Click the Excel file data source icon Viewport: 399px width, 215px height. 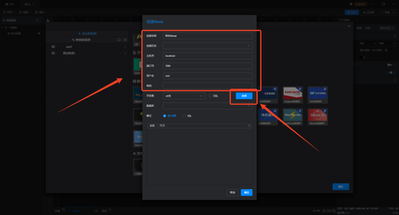[138, 66]
